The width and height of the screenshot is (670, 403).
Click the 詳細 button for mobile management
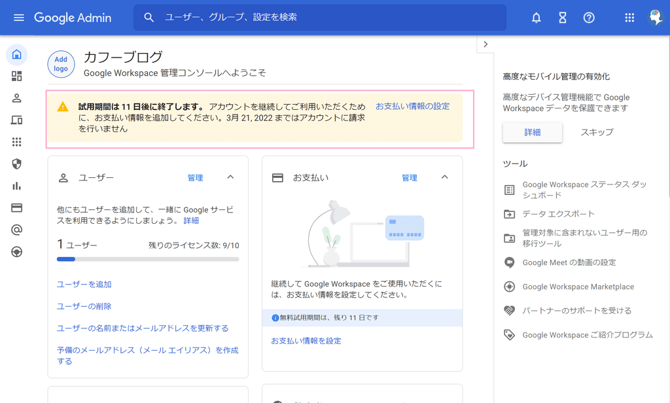[x=533, y=133]
